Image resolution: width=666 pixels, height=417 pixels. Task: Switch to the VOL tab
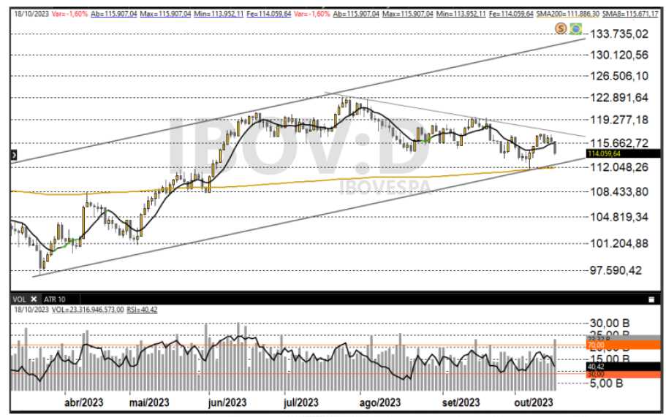(x=20, y=299)
